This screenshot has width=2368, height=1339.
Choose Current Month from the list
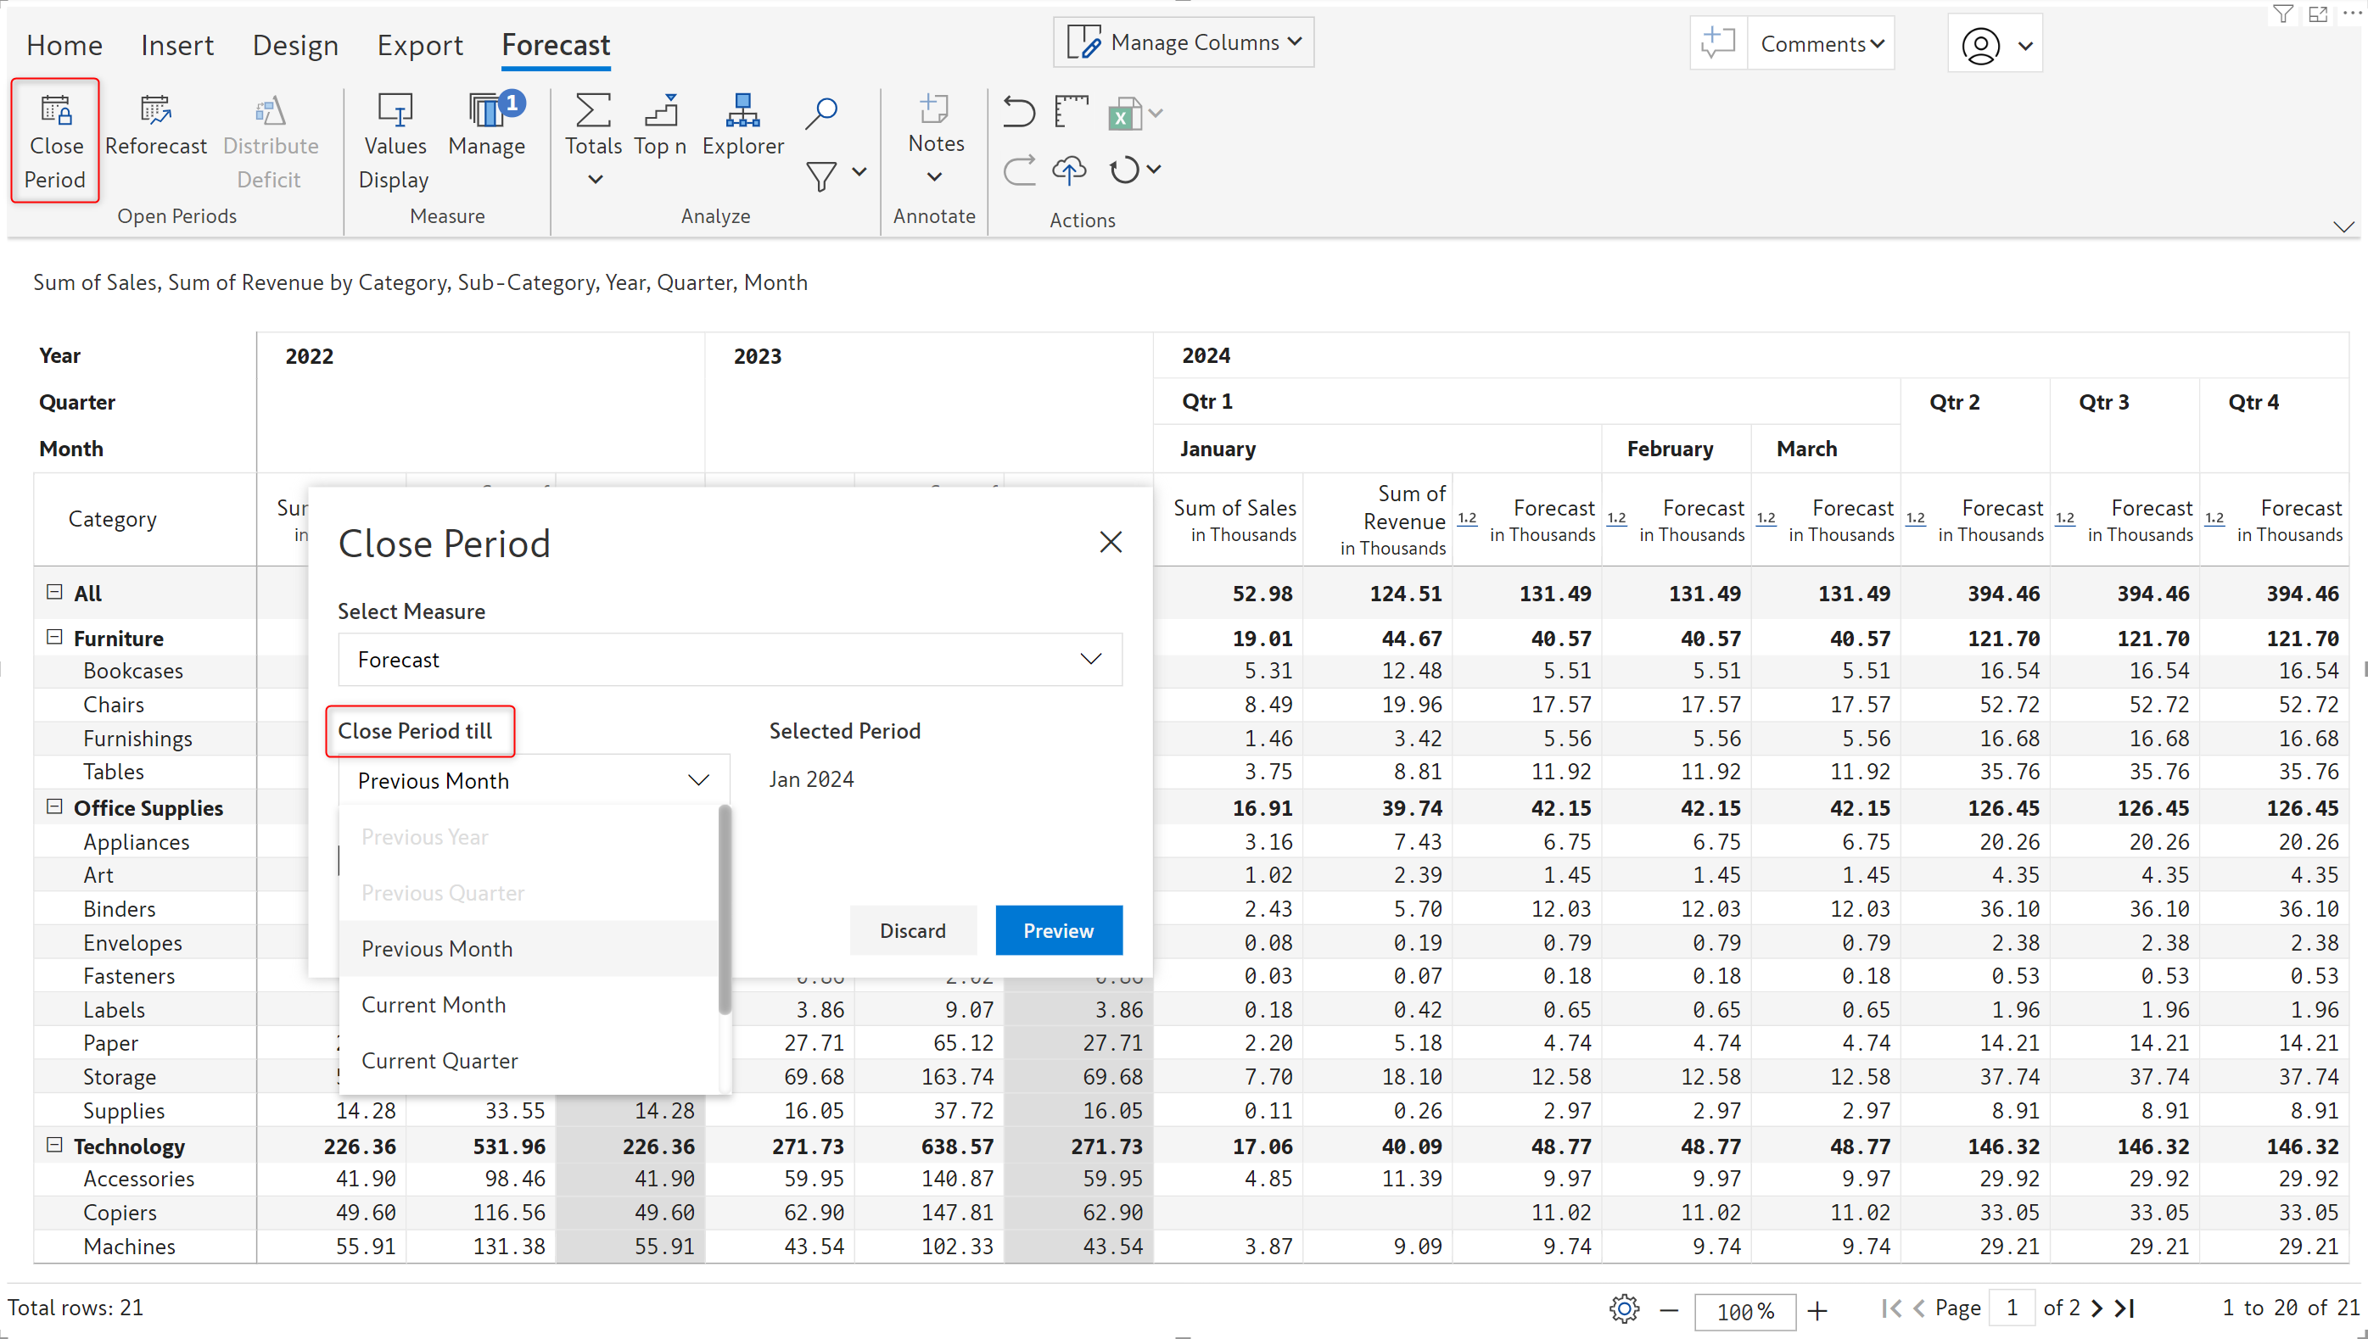pyautogui.click(x=434, y=1004)
